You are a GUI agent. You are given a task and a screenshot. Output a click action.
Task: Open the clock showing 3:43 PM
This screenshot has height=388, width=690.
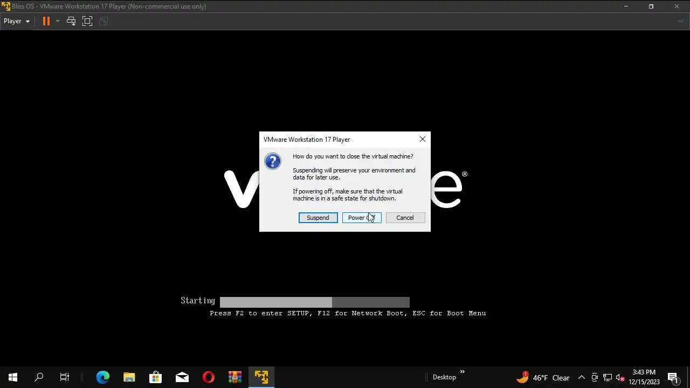coord(644,377)
